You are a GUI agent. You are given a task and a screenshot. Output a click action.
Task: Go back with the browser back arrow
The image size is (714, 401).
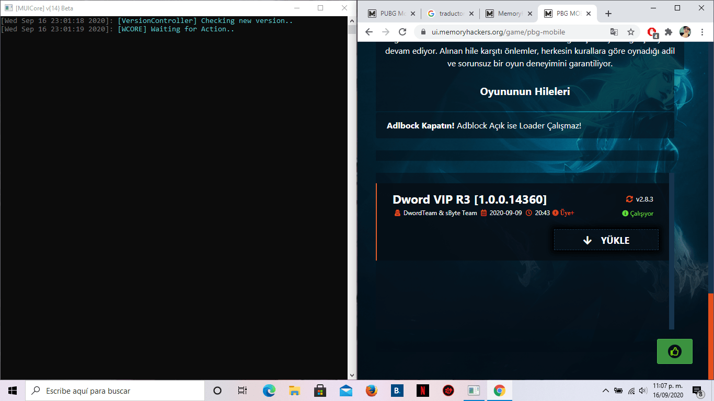(369, 32)
